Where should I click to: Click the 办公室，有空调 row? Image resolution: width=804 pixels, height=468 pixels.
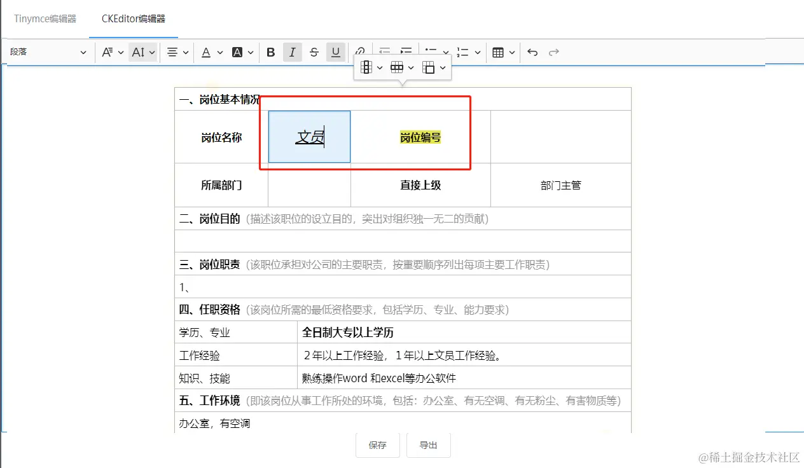pyautogui.click(x=403, y=423)
